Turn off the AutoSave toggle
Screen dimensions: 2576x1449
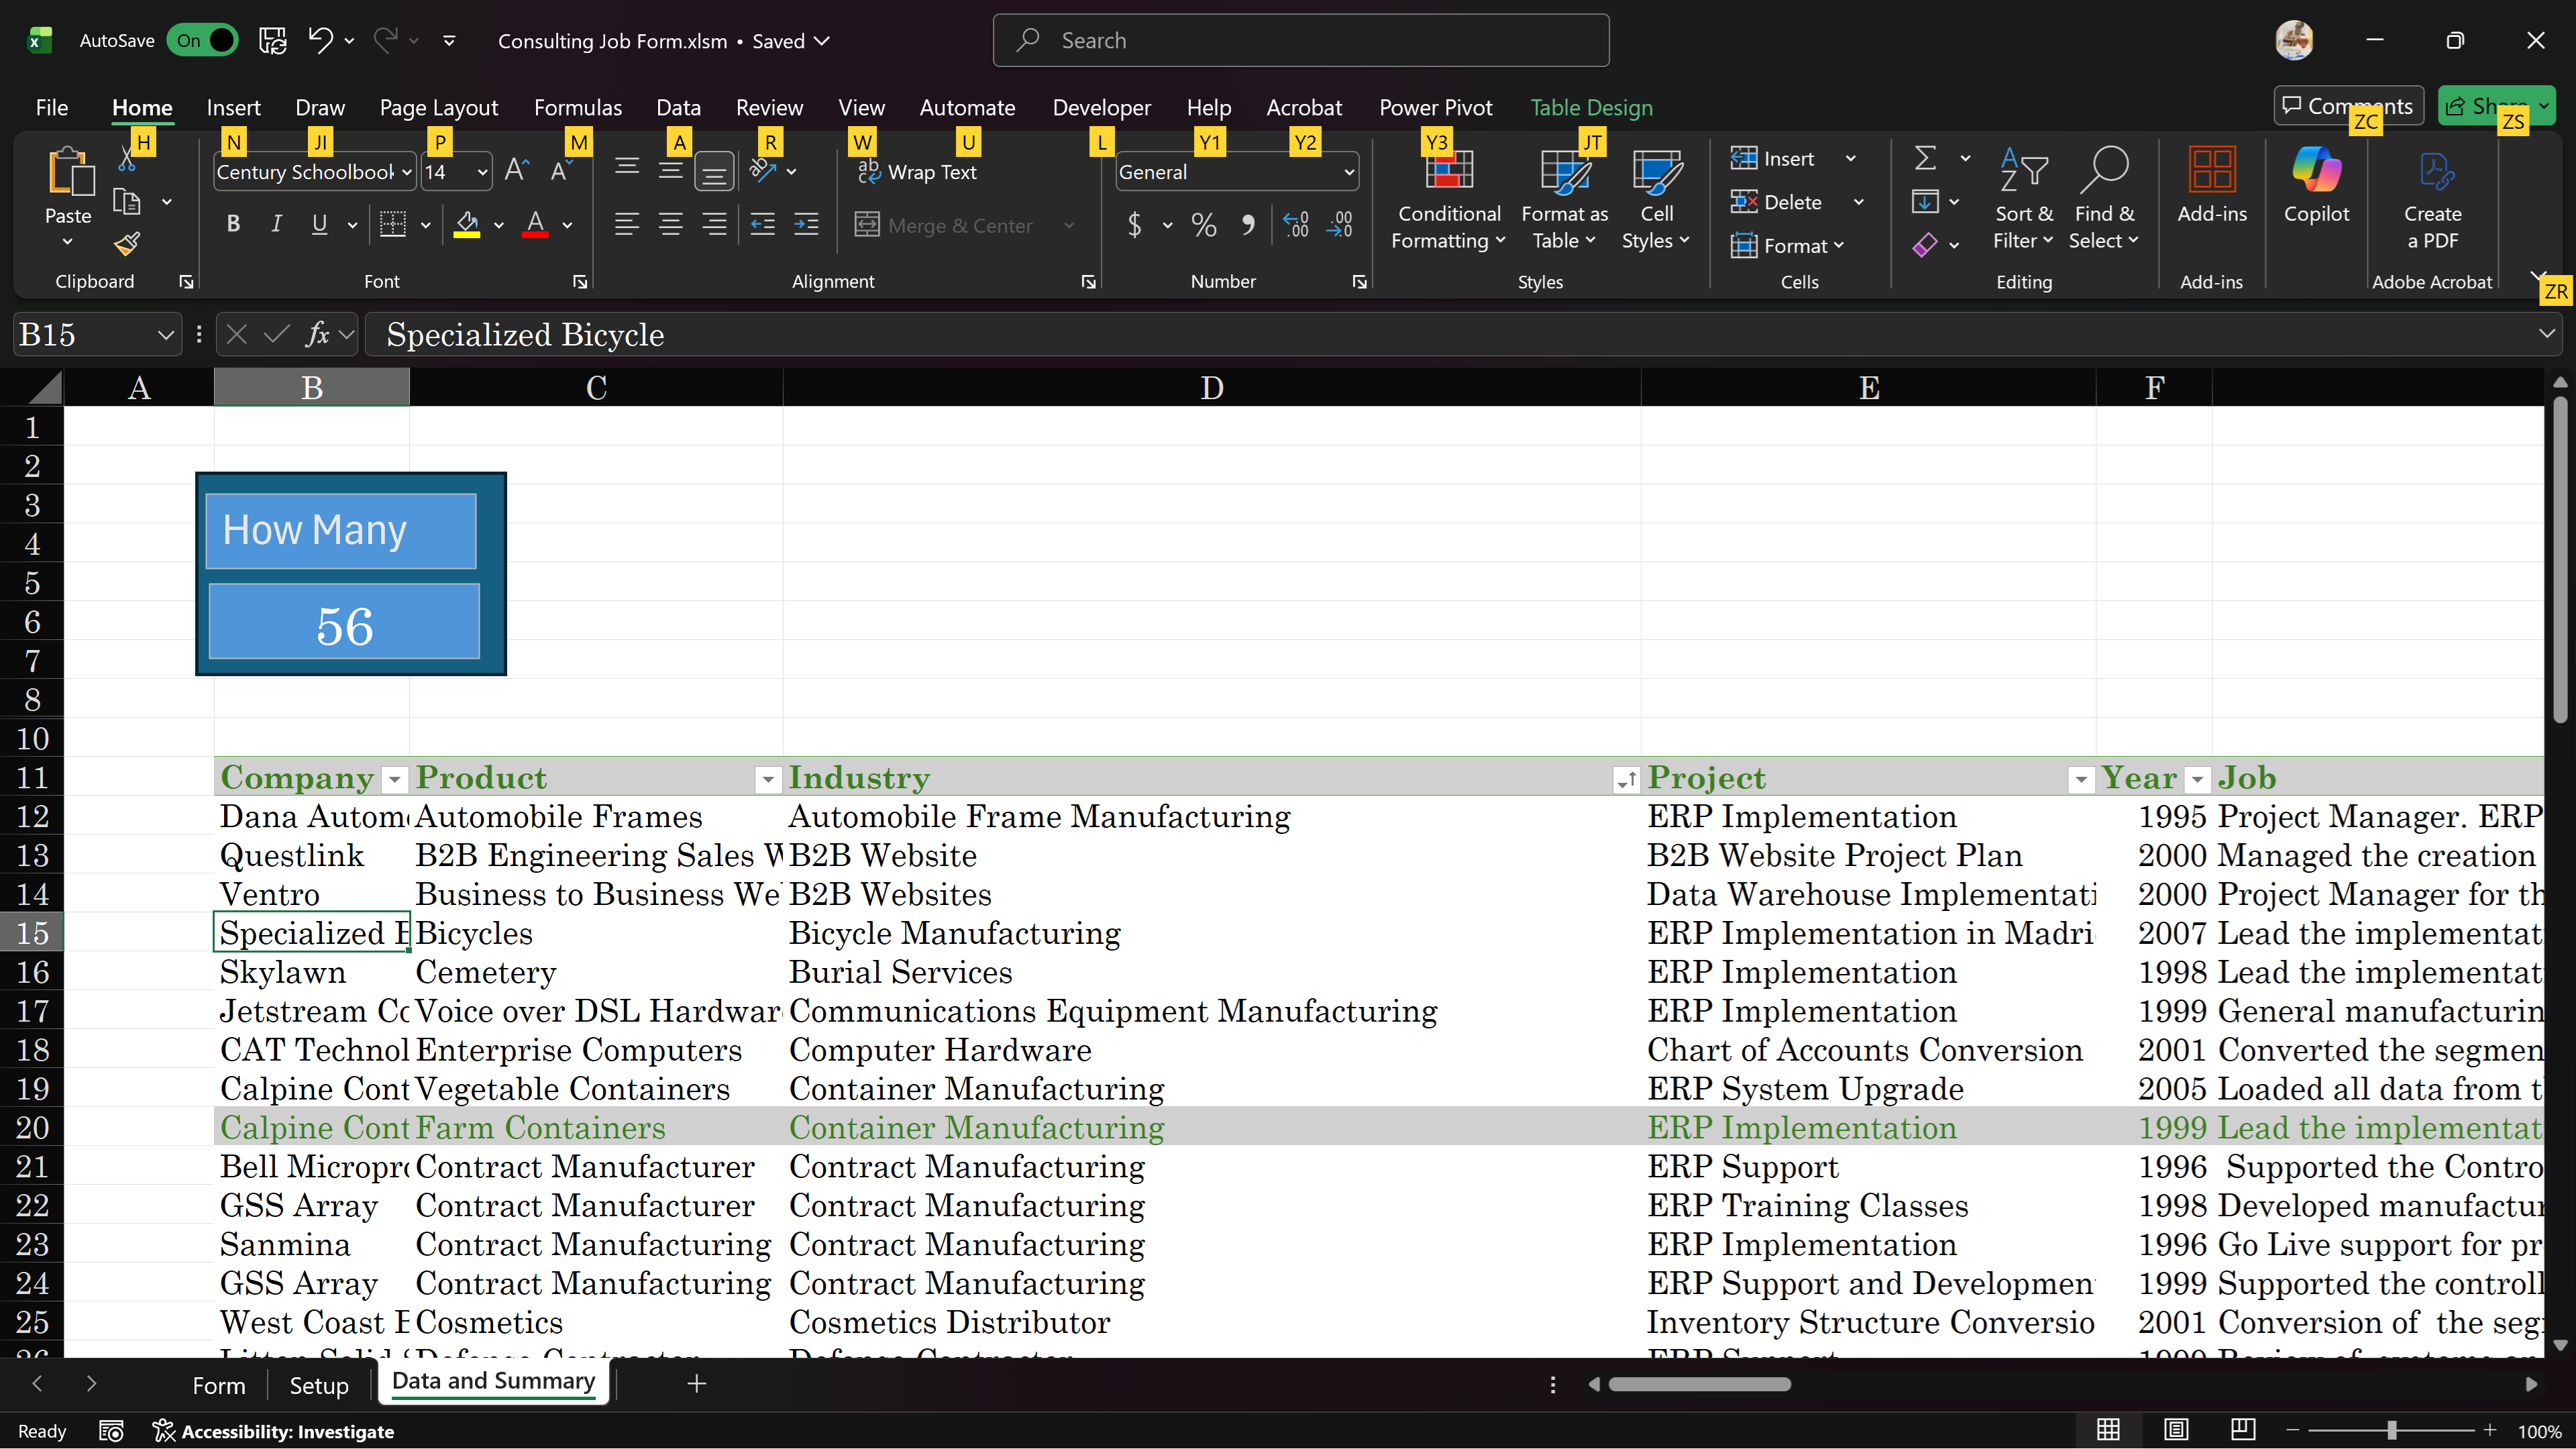(x=203, y=40)
